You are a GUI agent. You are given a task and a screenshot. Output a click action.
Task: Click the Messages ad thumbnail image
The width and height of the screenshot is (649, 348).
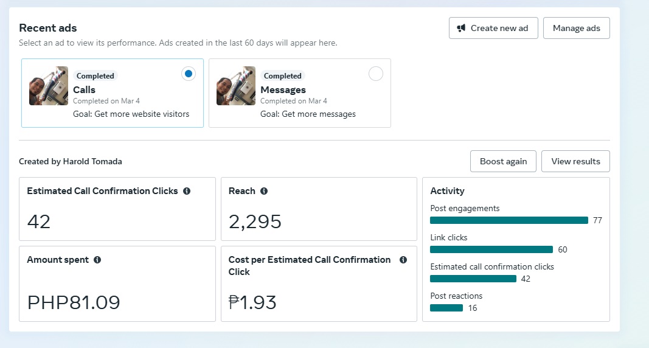236,86
